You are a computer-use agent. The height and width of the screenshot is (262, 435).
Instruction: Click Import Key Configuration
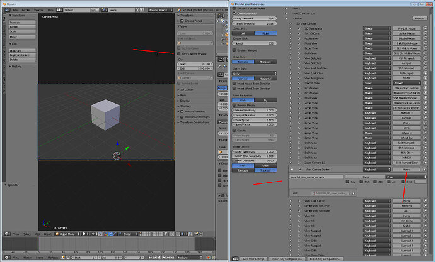(x=287, y=259)
